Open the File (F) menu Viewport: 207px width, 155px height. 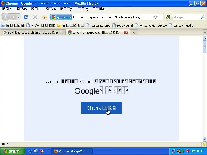pos(7,9)
